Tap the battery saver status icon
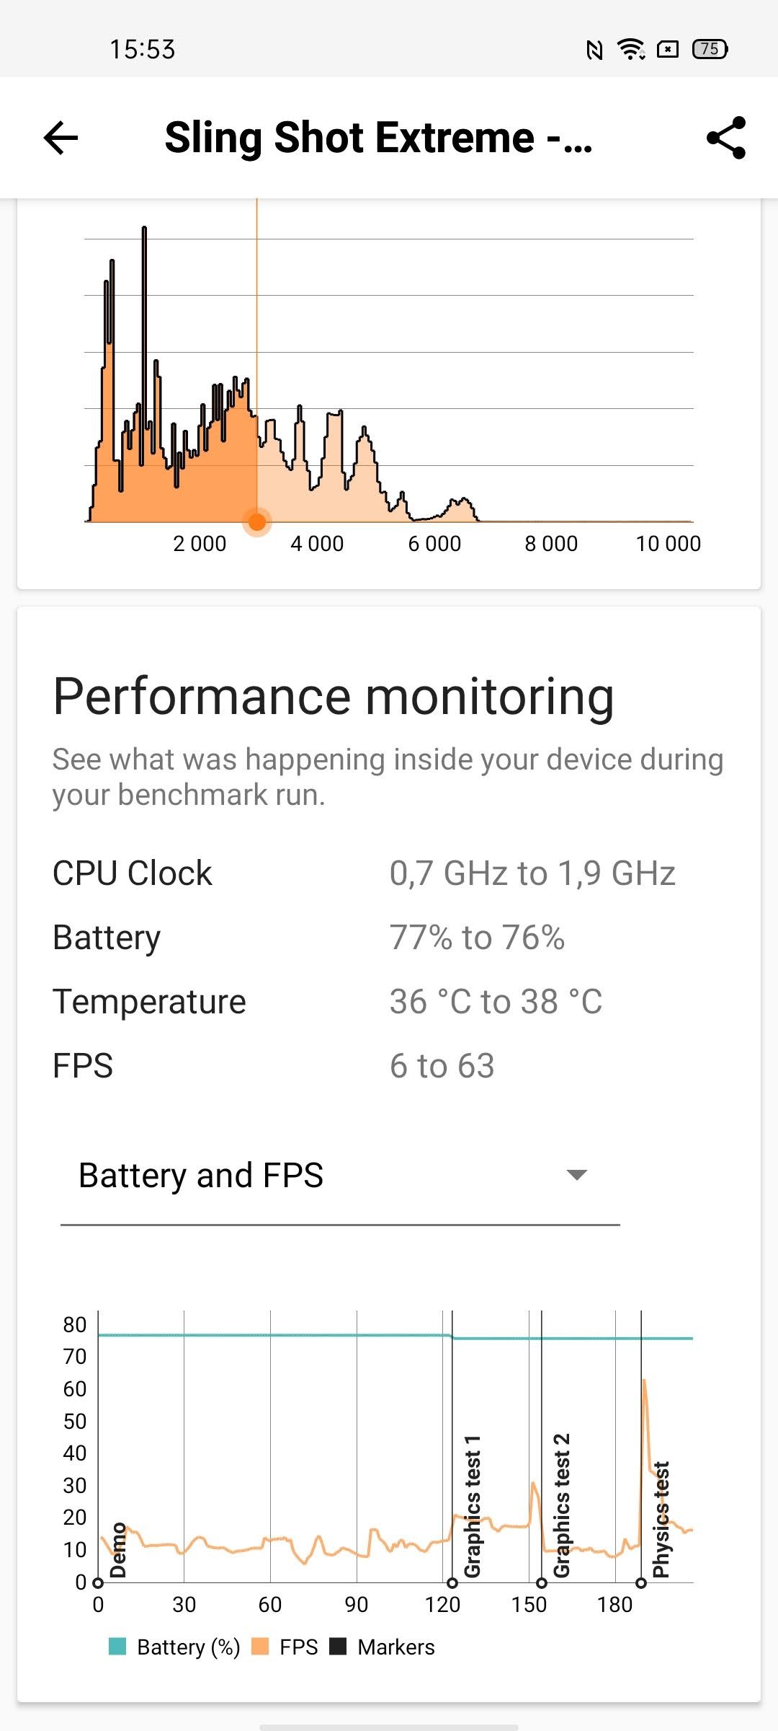Viewport: 778px width, 1731px height. tap(669, 49)
